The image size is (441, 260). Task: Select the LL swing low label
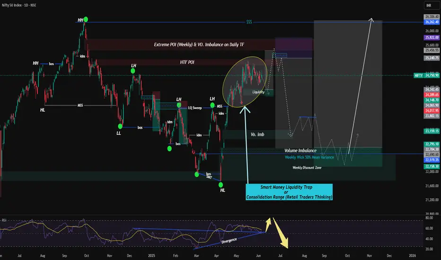(119, 133)
